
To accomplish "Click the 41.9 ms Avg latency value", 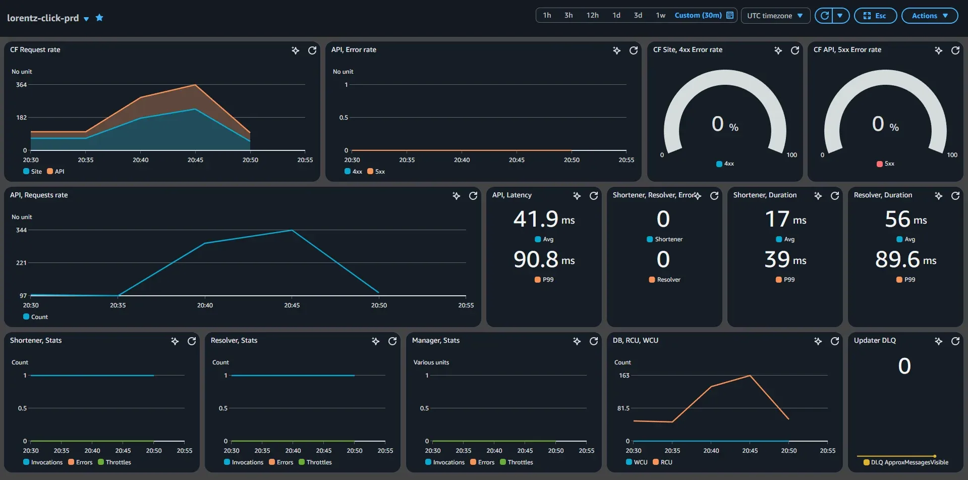I will pos(544,219).
